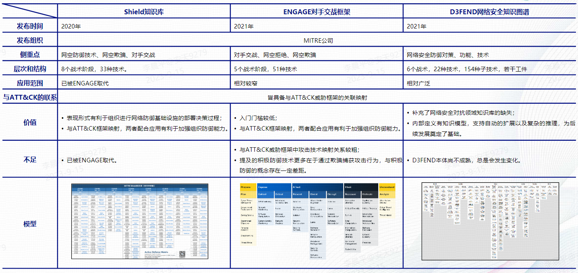Select the 与ATT&CK的联系 row label
Image resolution: width=578 pixels, height=273 pixels.
[30, 97]
